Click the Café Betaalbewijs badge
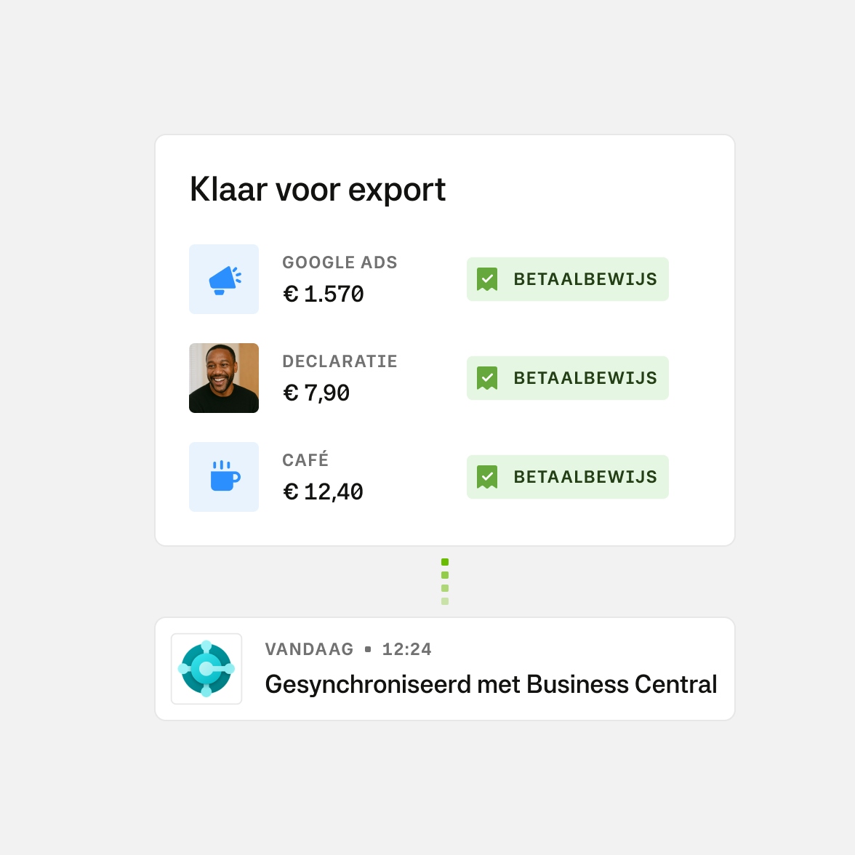 [568, 477]
